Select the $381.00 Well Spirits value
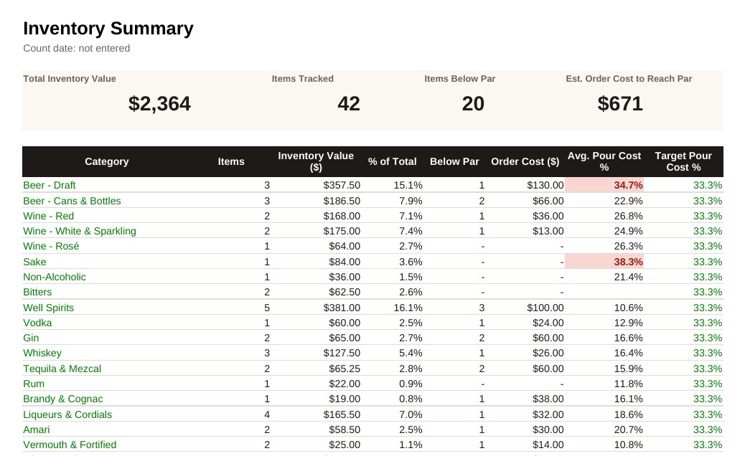Image resolution: width=745 pixels, height=456 pixels. (342, 308)
